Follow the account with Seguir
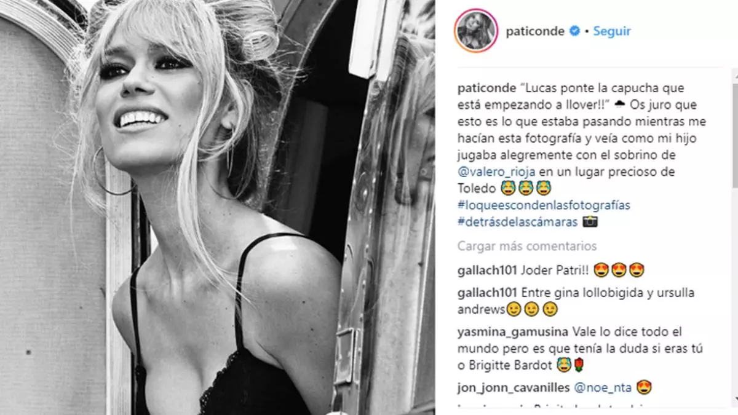This screenshot has width=738, height=415. click(x=612, y=31)
